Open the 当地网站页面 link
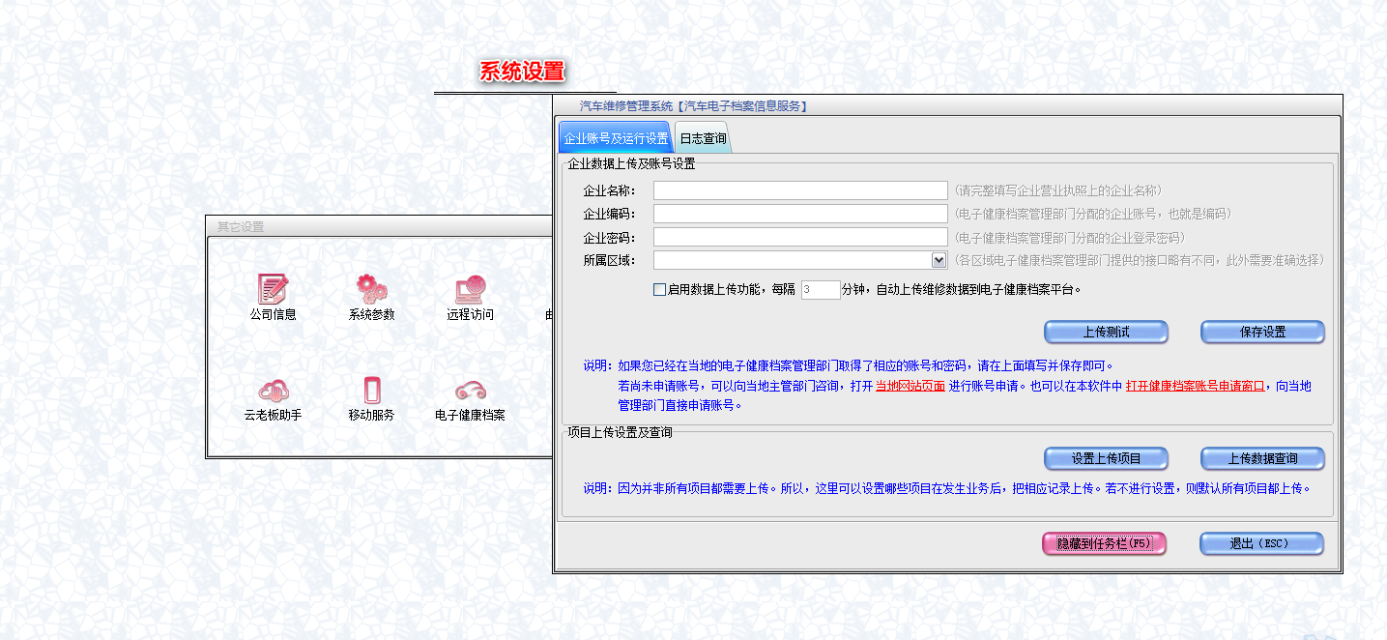 point(910,386)
